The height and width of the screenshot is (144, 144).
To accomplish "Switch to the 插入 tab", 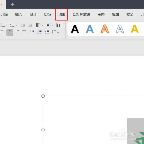I will coord(19,14).
